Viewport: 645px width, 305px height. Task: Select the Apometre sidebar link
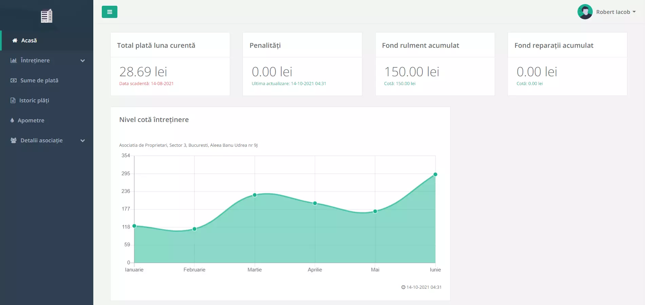pyautogui.click(x=31, y=121)
